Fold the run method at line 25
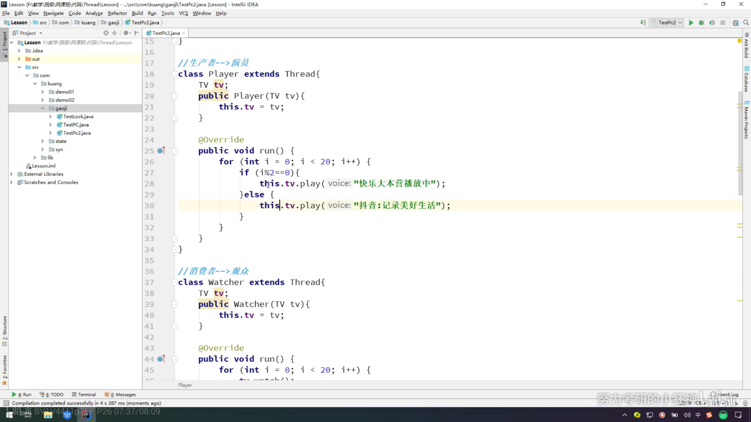 [x=175, y=151]
